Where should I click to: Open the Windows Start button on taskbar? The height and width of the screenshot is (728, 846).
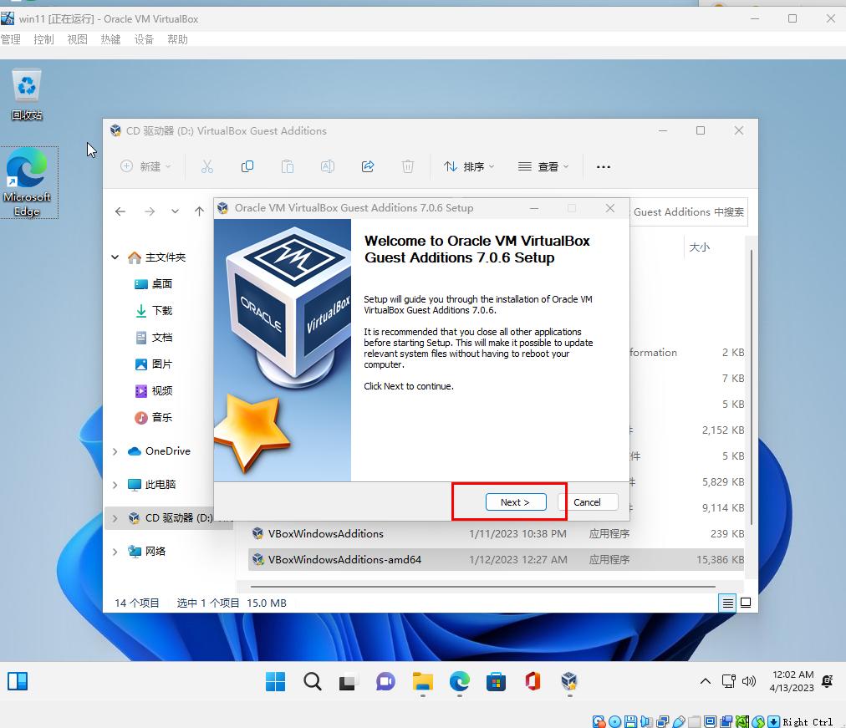coord(275,681)
